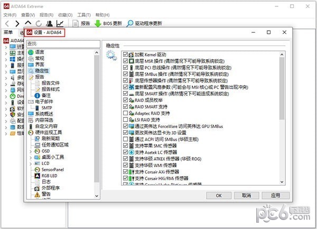Expand last benchmark node in main tree
This screenshot has height=229, width=317.
click(6, 133)
